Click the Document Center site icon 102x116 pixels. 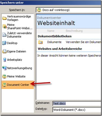point(4,85)
